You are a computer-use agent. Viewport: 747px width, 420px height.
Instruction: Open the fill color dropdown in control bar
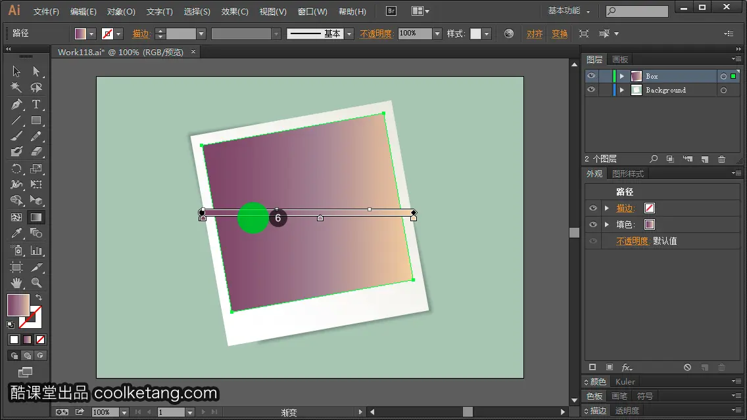click(x=91, y=33)
